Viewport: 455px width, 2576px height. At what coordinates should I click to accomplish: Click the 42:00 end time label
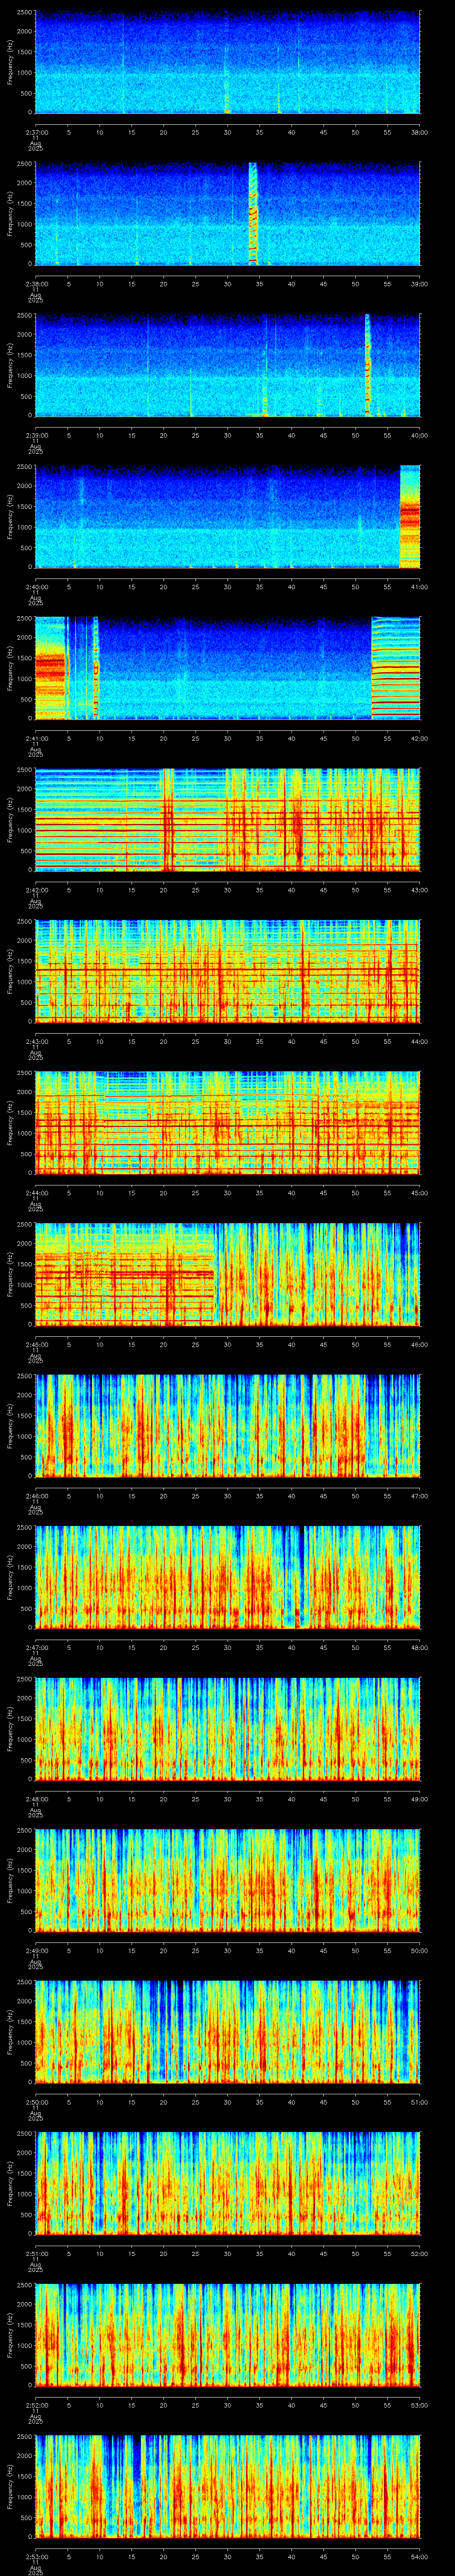420,738
